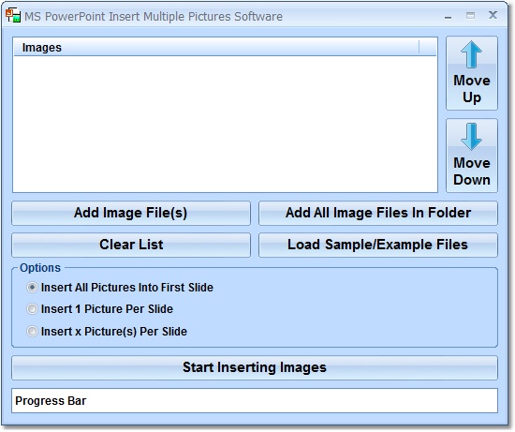Clear List of images
This screenshot has height=432, width=515.
[x=131, y=245]
